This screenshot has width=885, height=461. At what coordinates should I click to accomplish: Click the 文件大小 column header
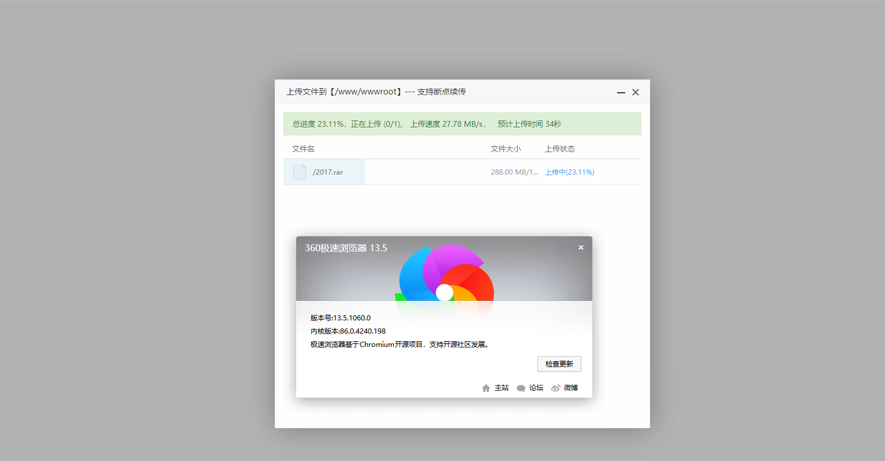(506, 149)
